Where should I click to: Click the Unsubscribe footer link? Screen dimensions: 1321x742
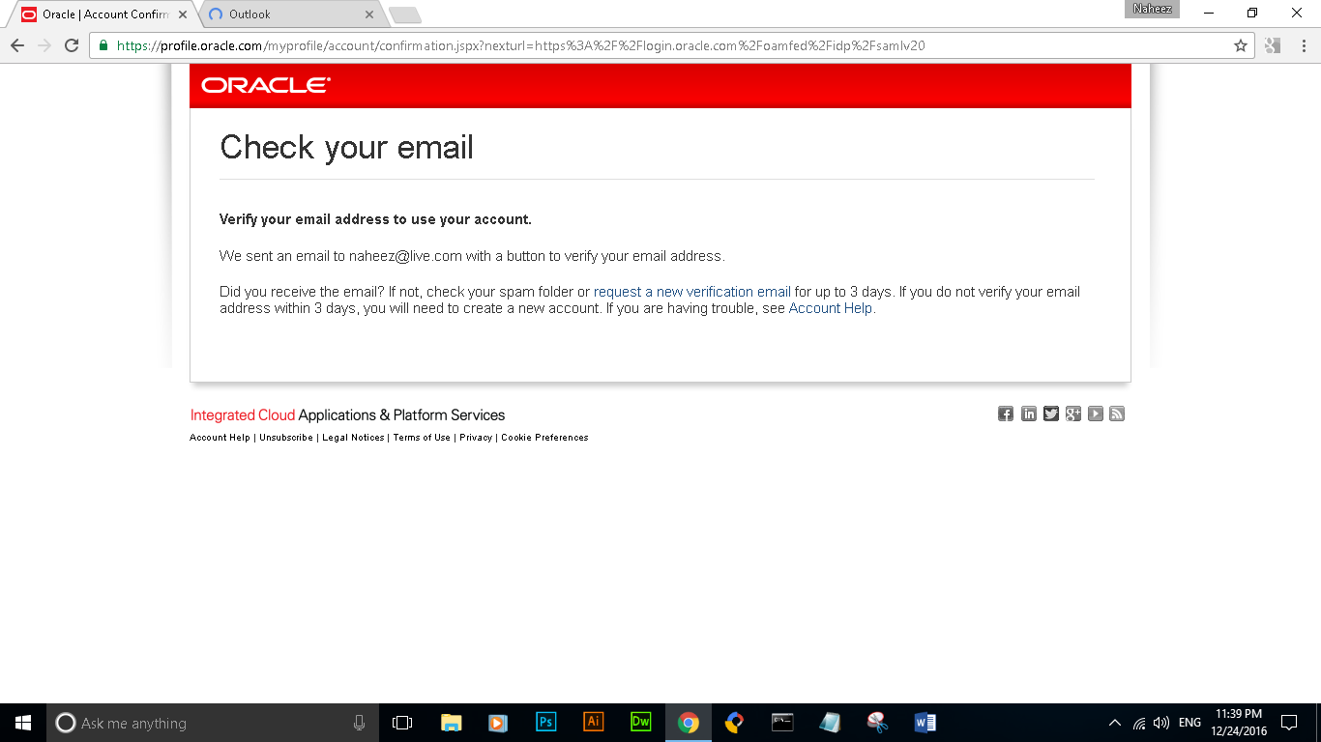(286, 438)
